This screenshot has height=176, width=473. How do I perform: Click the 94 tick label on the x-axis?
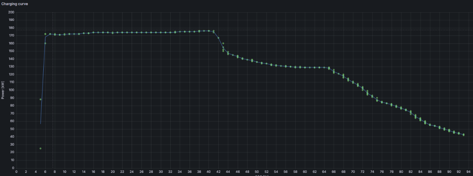(468, 172)
